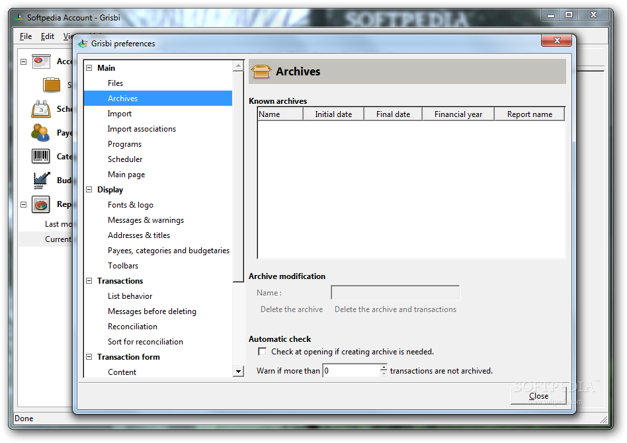Collapse the Display tree section
This screenshot has width=627, height=443.
tap(89, 190)
